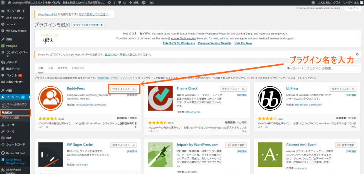The width and height of the screenshot is (364, 174).
Task: Dismiss the Simple Map notice
Action: [357, 55]
